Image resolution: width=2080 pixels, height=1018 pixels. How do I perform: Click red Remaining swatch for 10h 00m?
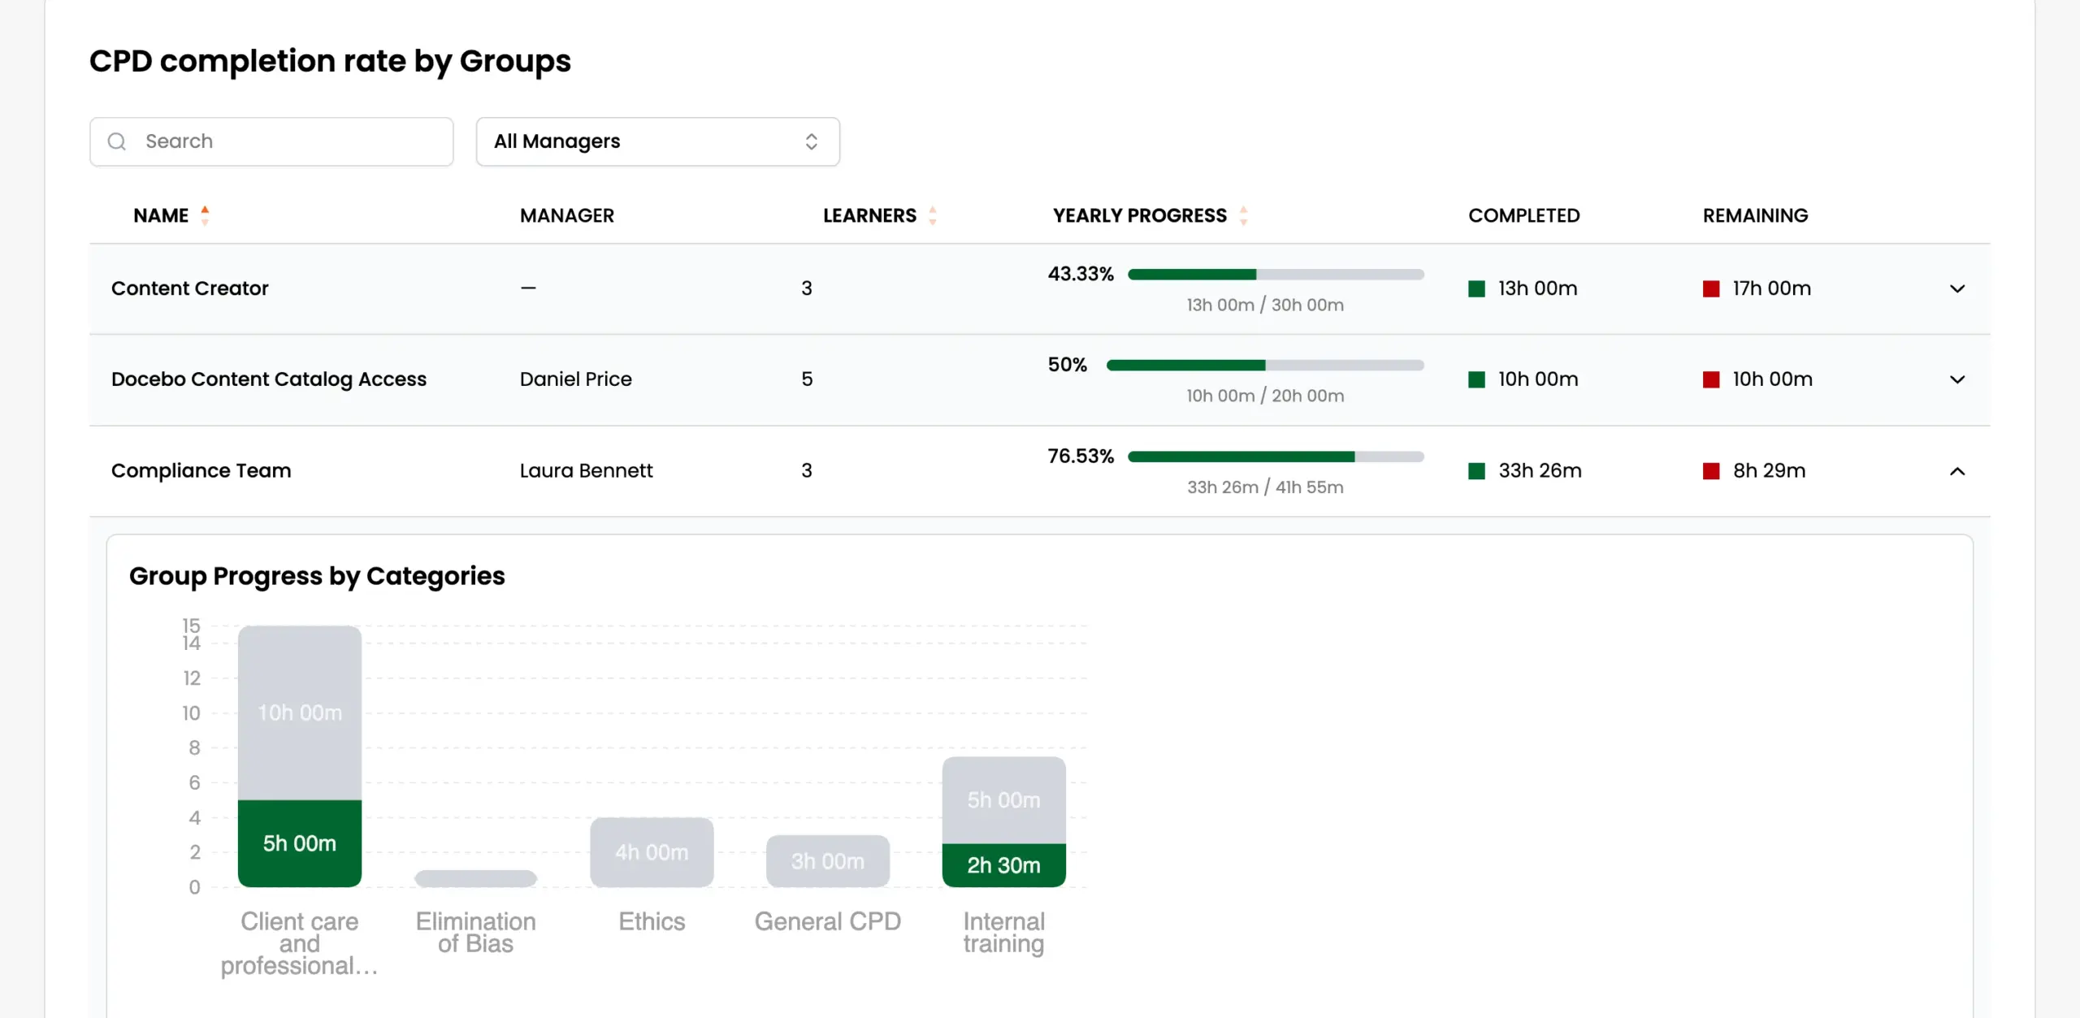(1711, 379)
